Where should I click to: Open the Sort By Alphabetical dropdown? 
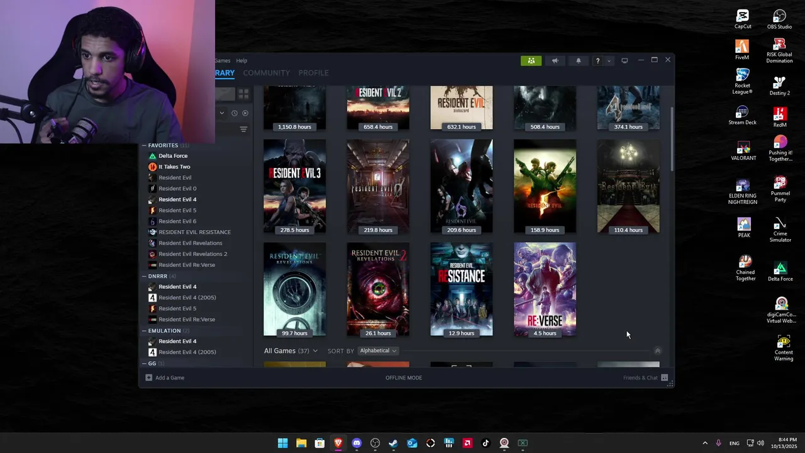378,350
